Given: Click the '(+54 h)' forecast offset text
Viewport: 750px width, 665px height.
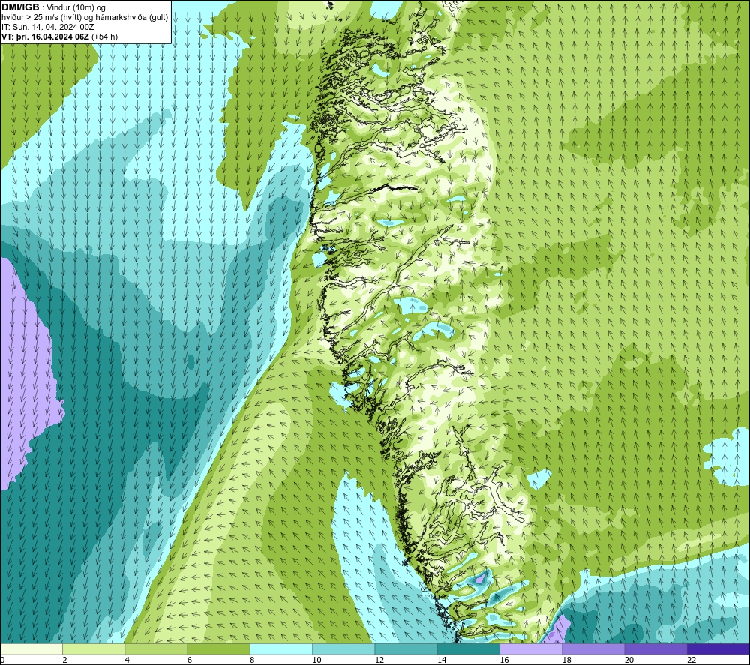Looking at the screenshot, I should pyautogui.click(x=104, y=37).
